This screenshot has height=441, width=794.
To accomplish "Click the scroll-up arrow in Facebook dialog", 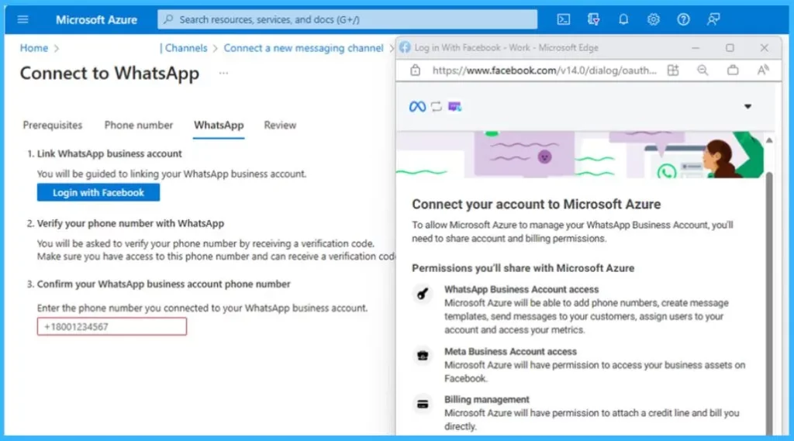I will click(x=769, y=140).
